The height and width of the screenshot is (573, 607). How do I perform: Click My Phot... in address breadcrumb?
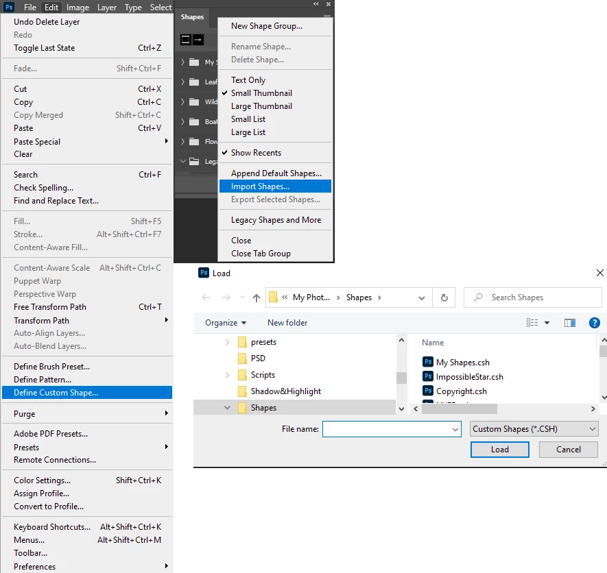pos(311,297)
